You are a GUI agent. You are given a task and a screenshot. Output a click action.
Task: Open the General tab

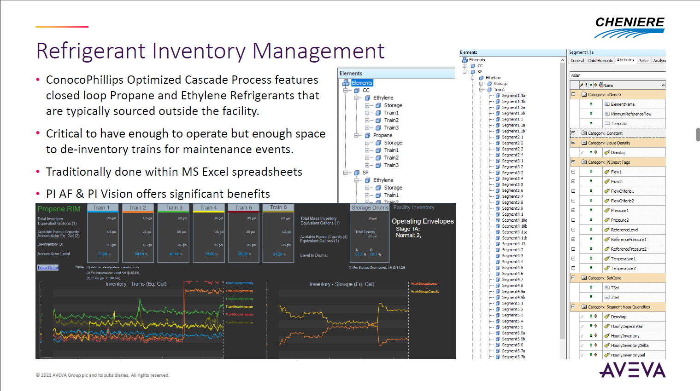[577, 61]
